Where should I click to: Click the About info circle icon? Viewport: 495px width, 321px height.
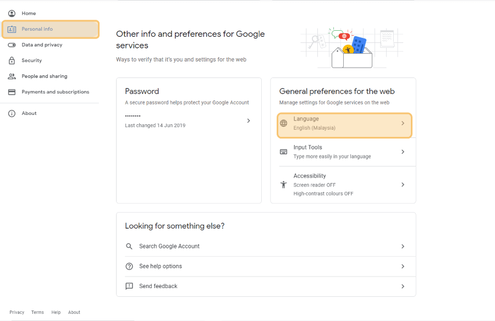pyautogui.click(x=12, y=113)
